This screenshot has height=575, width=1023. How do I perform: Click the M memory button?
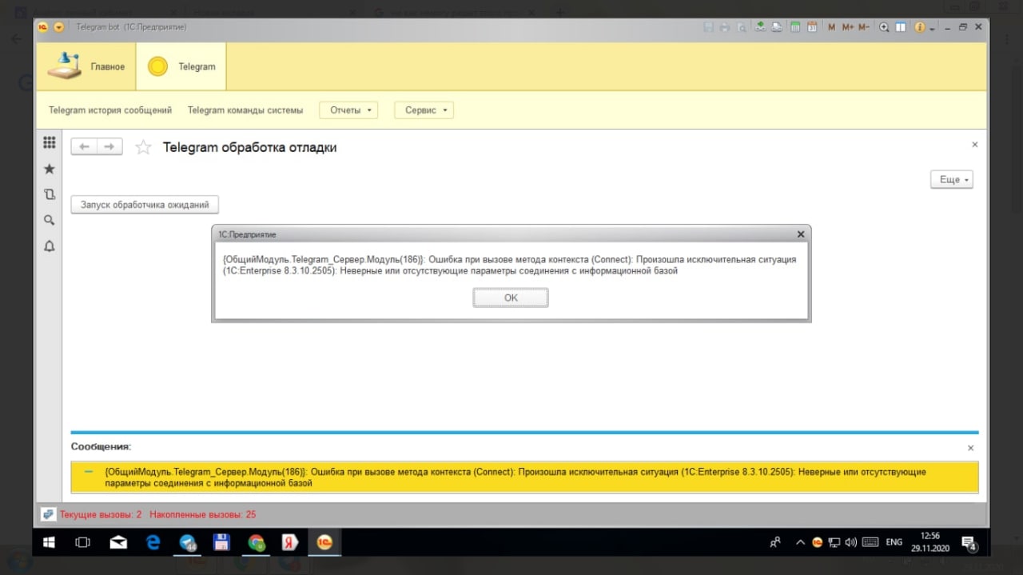[832, 27]
